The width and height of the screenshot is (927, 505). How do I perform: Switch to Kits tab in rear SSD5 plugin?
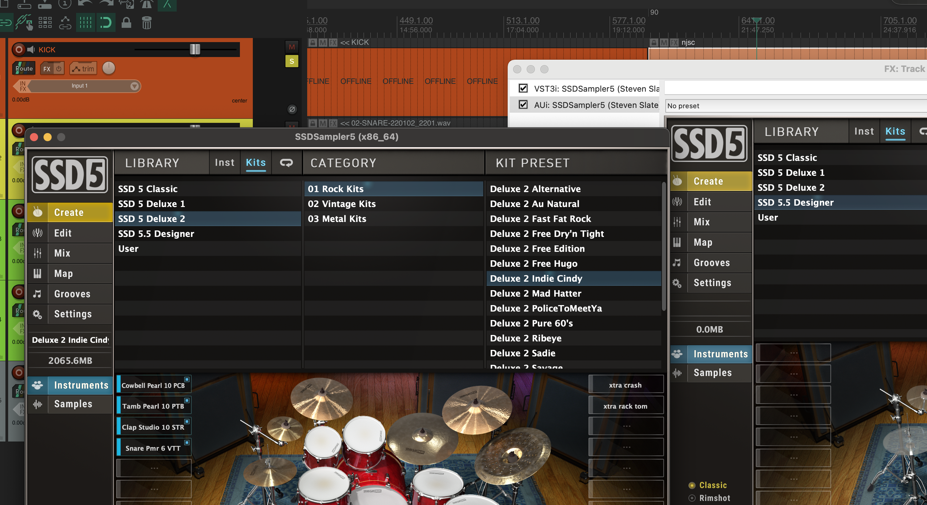click(x=895, y=131)
